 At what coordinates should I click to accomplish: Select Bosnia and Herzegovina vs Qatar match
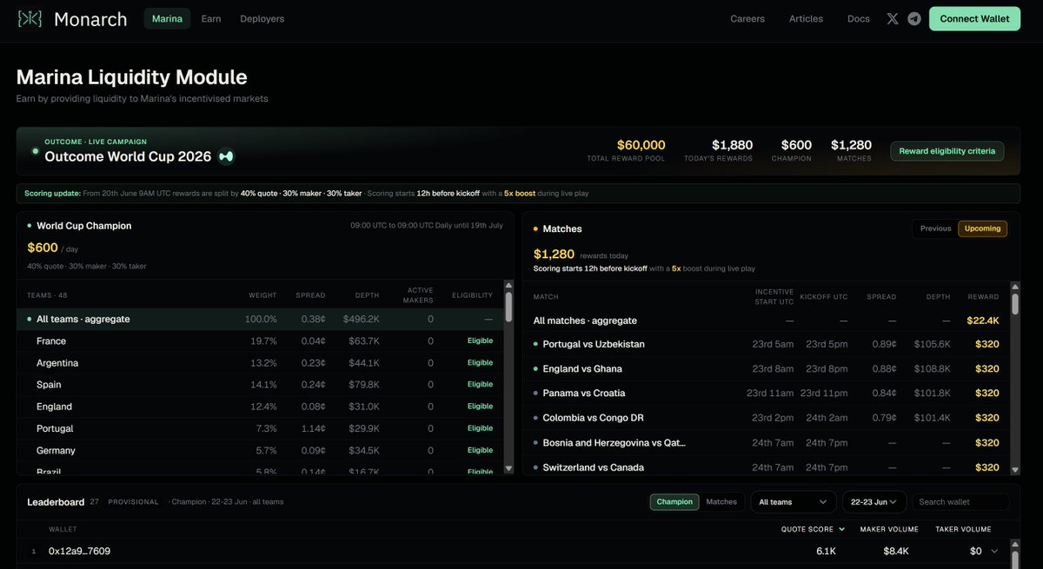[766, 442]
